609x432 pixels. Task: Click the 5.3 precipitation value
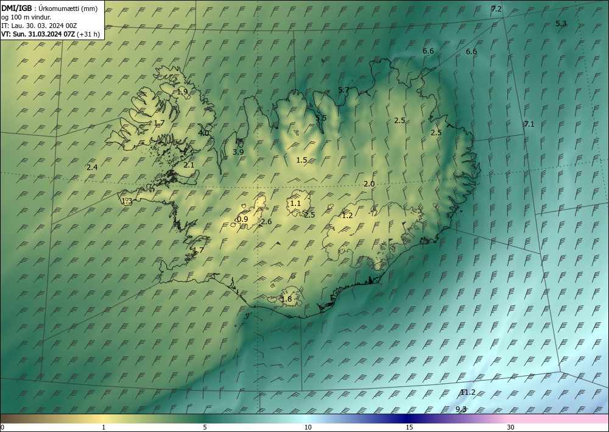(561, 23)
